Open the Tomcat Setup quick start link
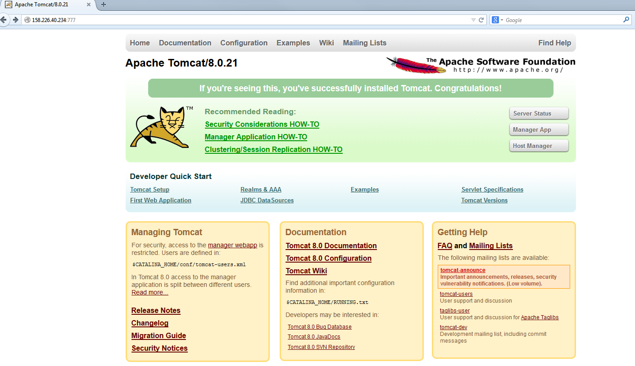This screenshot has width=635, height=366. click(x=150, y=190)
